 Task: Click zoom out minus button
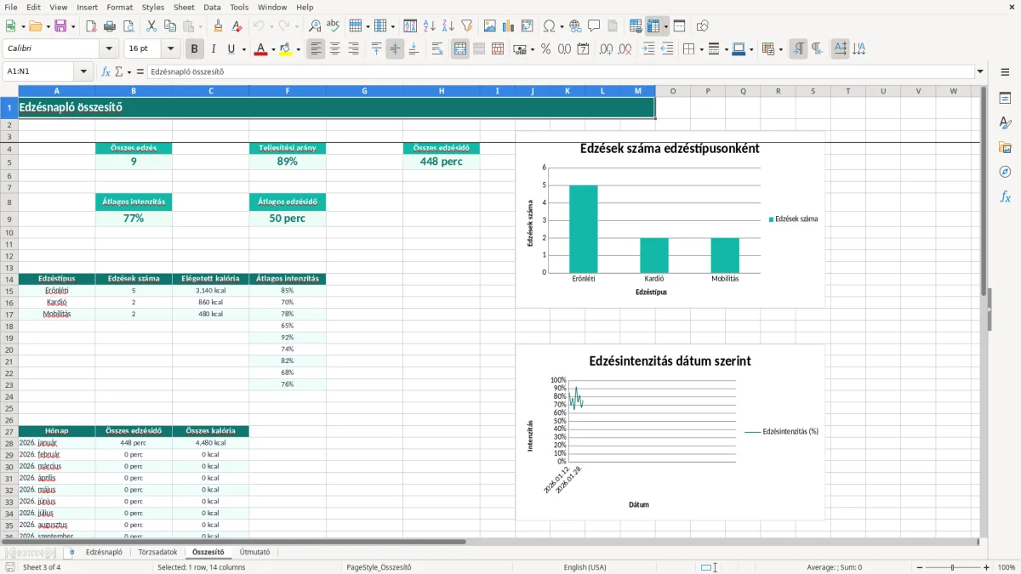(x=920, y=567)
